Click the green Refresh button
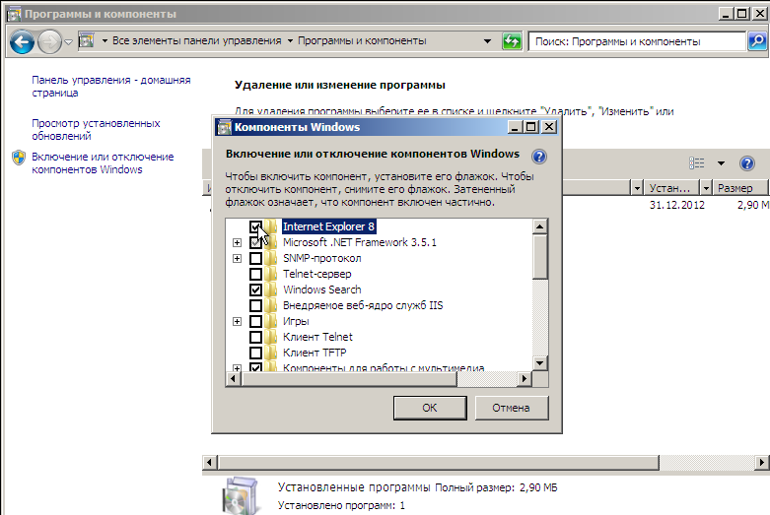This screenshot has width=770, height=515. (x=512, y=41)
